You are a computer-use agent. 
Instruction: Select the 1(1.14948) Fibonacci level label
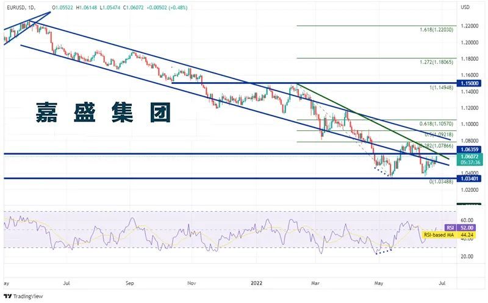pos(441,88)
